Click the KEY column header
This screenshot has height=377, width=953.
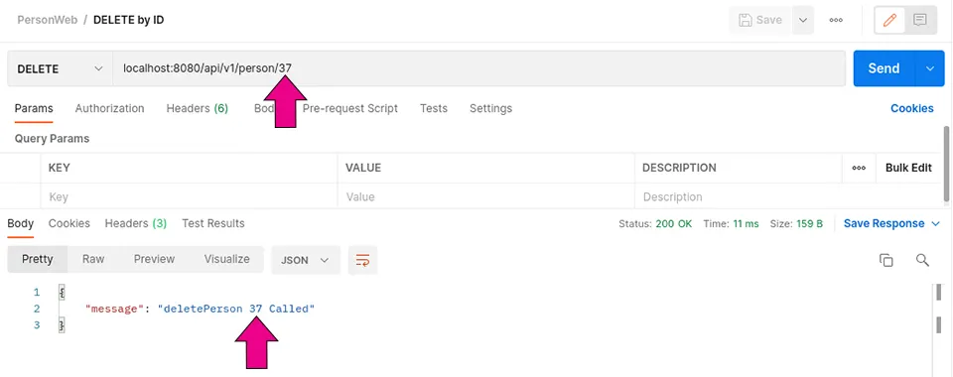[x=59, y=169]
